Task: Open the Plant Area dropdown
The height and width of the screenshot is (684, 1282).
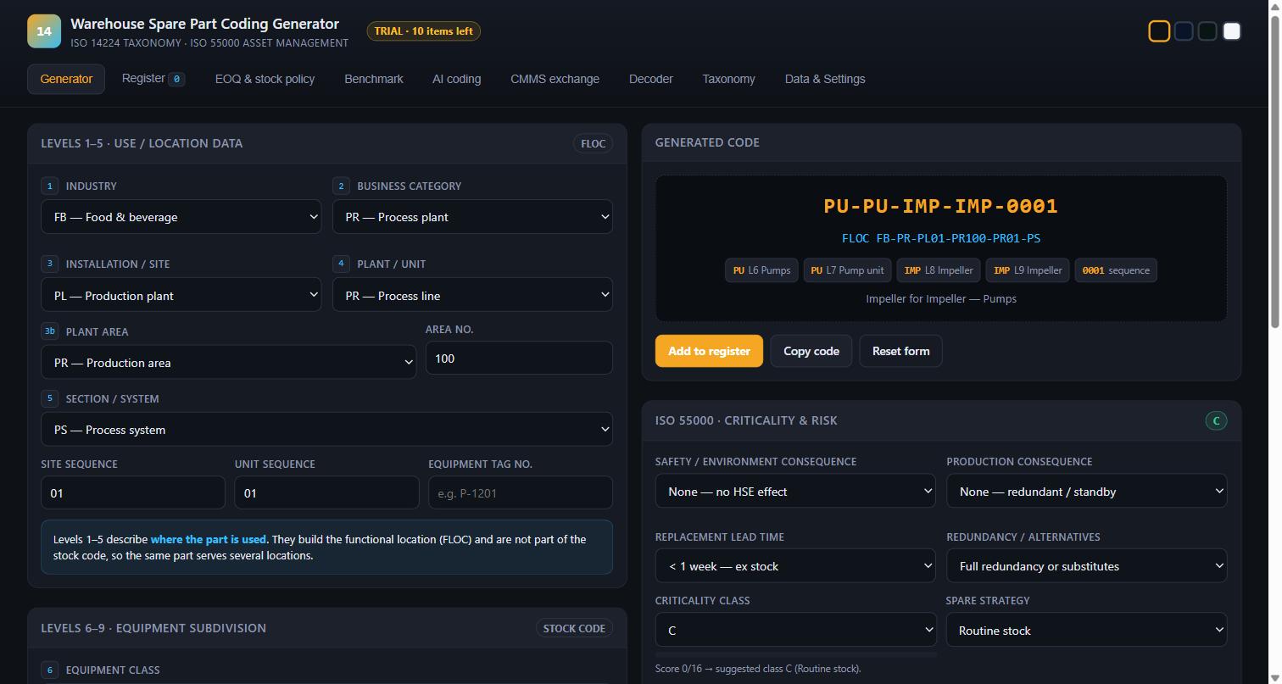Action: (228, 363)
